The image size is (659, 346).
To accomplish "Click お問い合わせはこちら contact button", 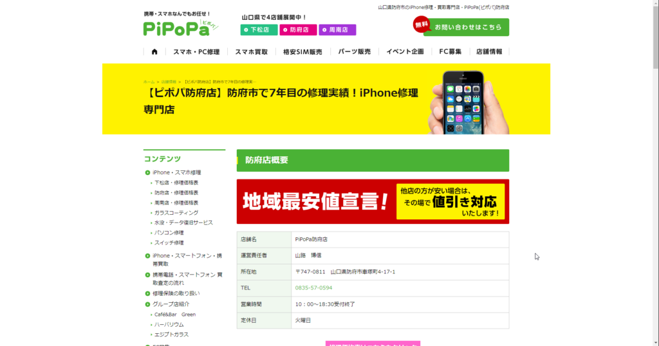I will pos(466,27).
